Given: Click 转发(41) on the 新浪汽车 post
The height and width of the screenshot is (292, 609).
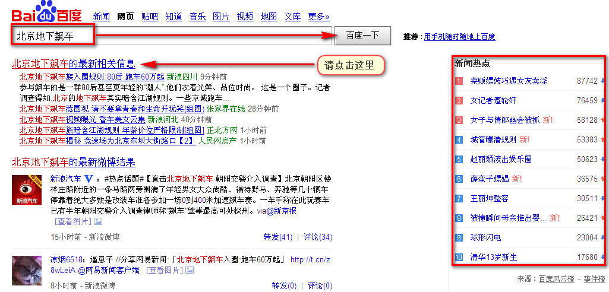Looking at the screenshot, I should pyautogui.click(x=277, y=237).
